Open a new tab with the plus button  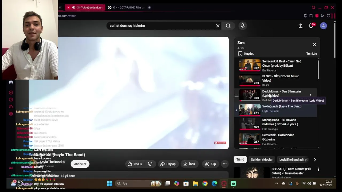pyautogui.click(x=149, y=7)
